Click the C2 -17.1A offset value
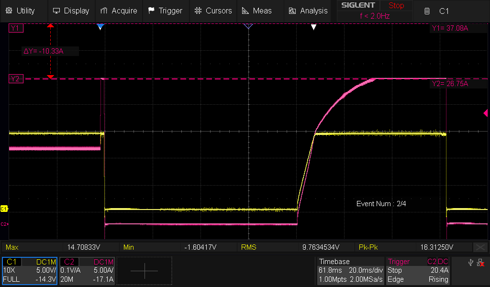The height and width of the screenshot is (287, 490). 103,279
